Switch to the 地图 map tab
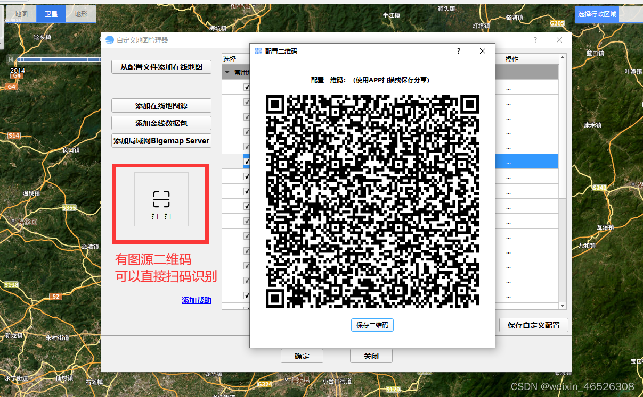 [x=21, y=14]
